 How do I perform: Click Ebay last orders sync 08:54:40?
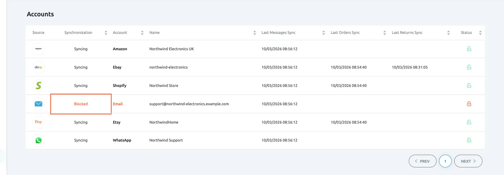(349, 67)
